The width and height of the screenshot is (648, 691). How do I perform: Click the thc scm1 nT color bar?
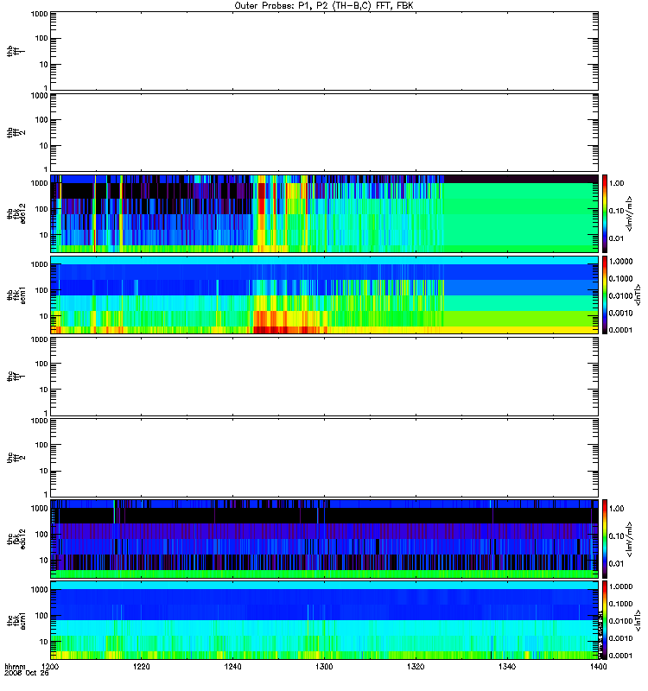(x=605, y=620)
